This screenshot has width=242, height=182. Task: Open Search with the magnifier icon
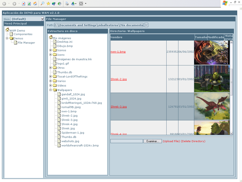[x=42, y=3]
